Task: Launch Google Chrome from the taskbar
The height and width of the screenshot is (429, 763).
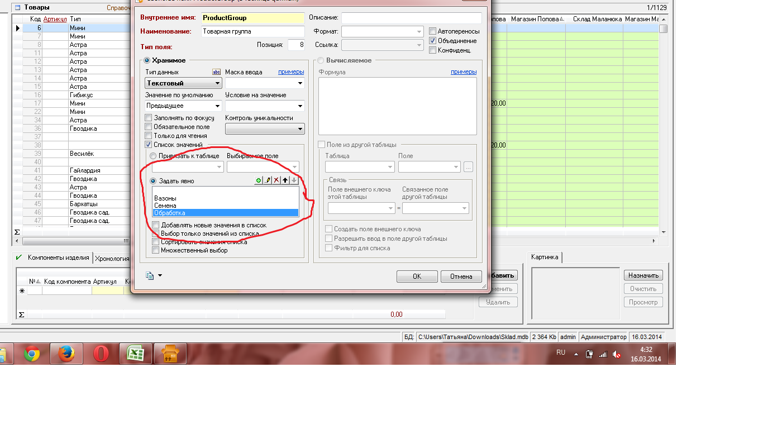Action: [x=32, y=354]
